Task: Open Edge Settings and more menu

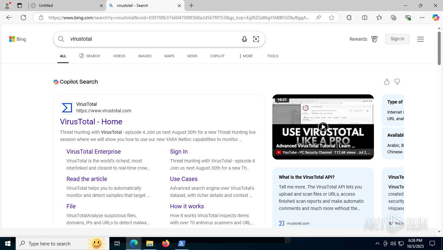Action: point(422,18)
